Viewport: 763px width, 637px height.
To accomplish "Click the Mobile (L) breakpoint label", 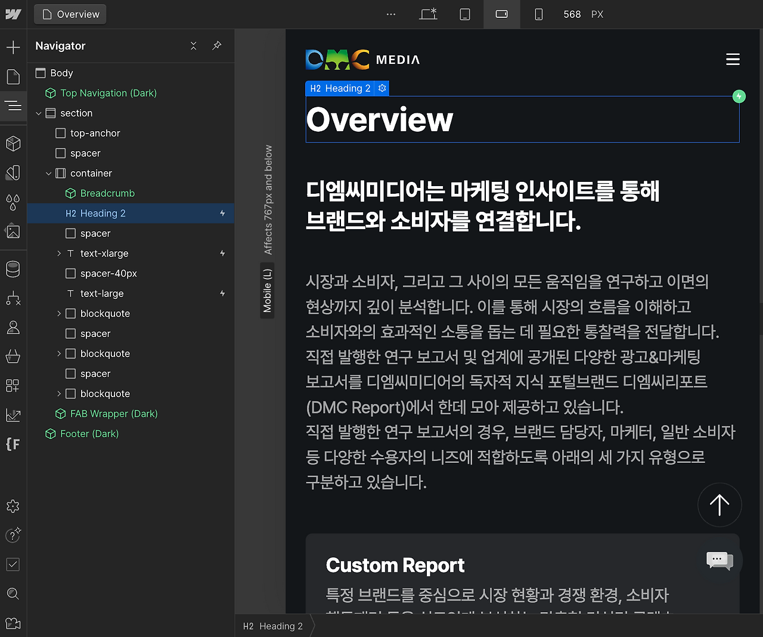I will tap(268, 290).
